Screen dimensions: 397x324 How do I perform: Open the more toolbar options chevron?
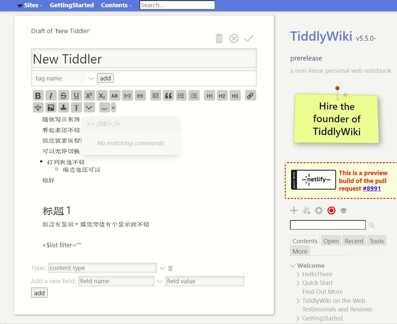coord(89,108)
